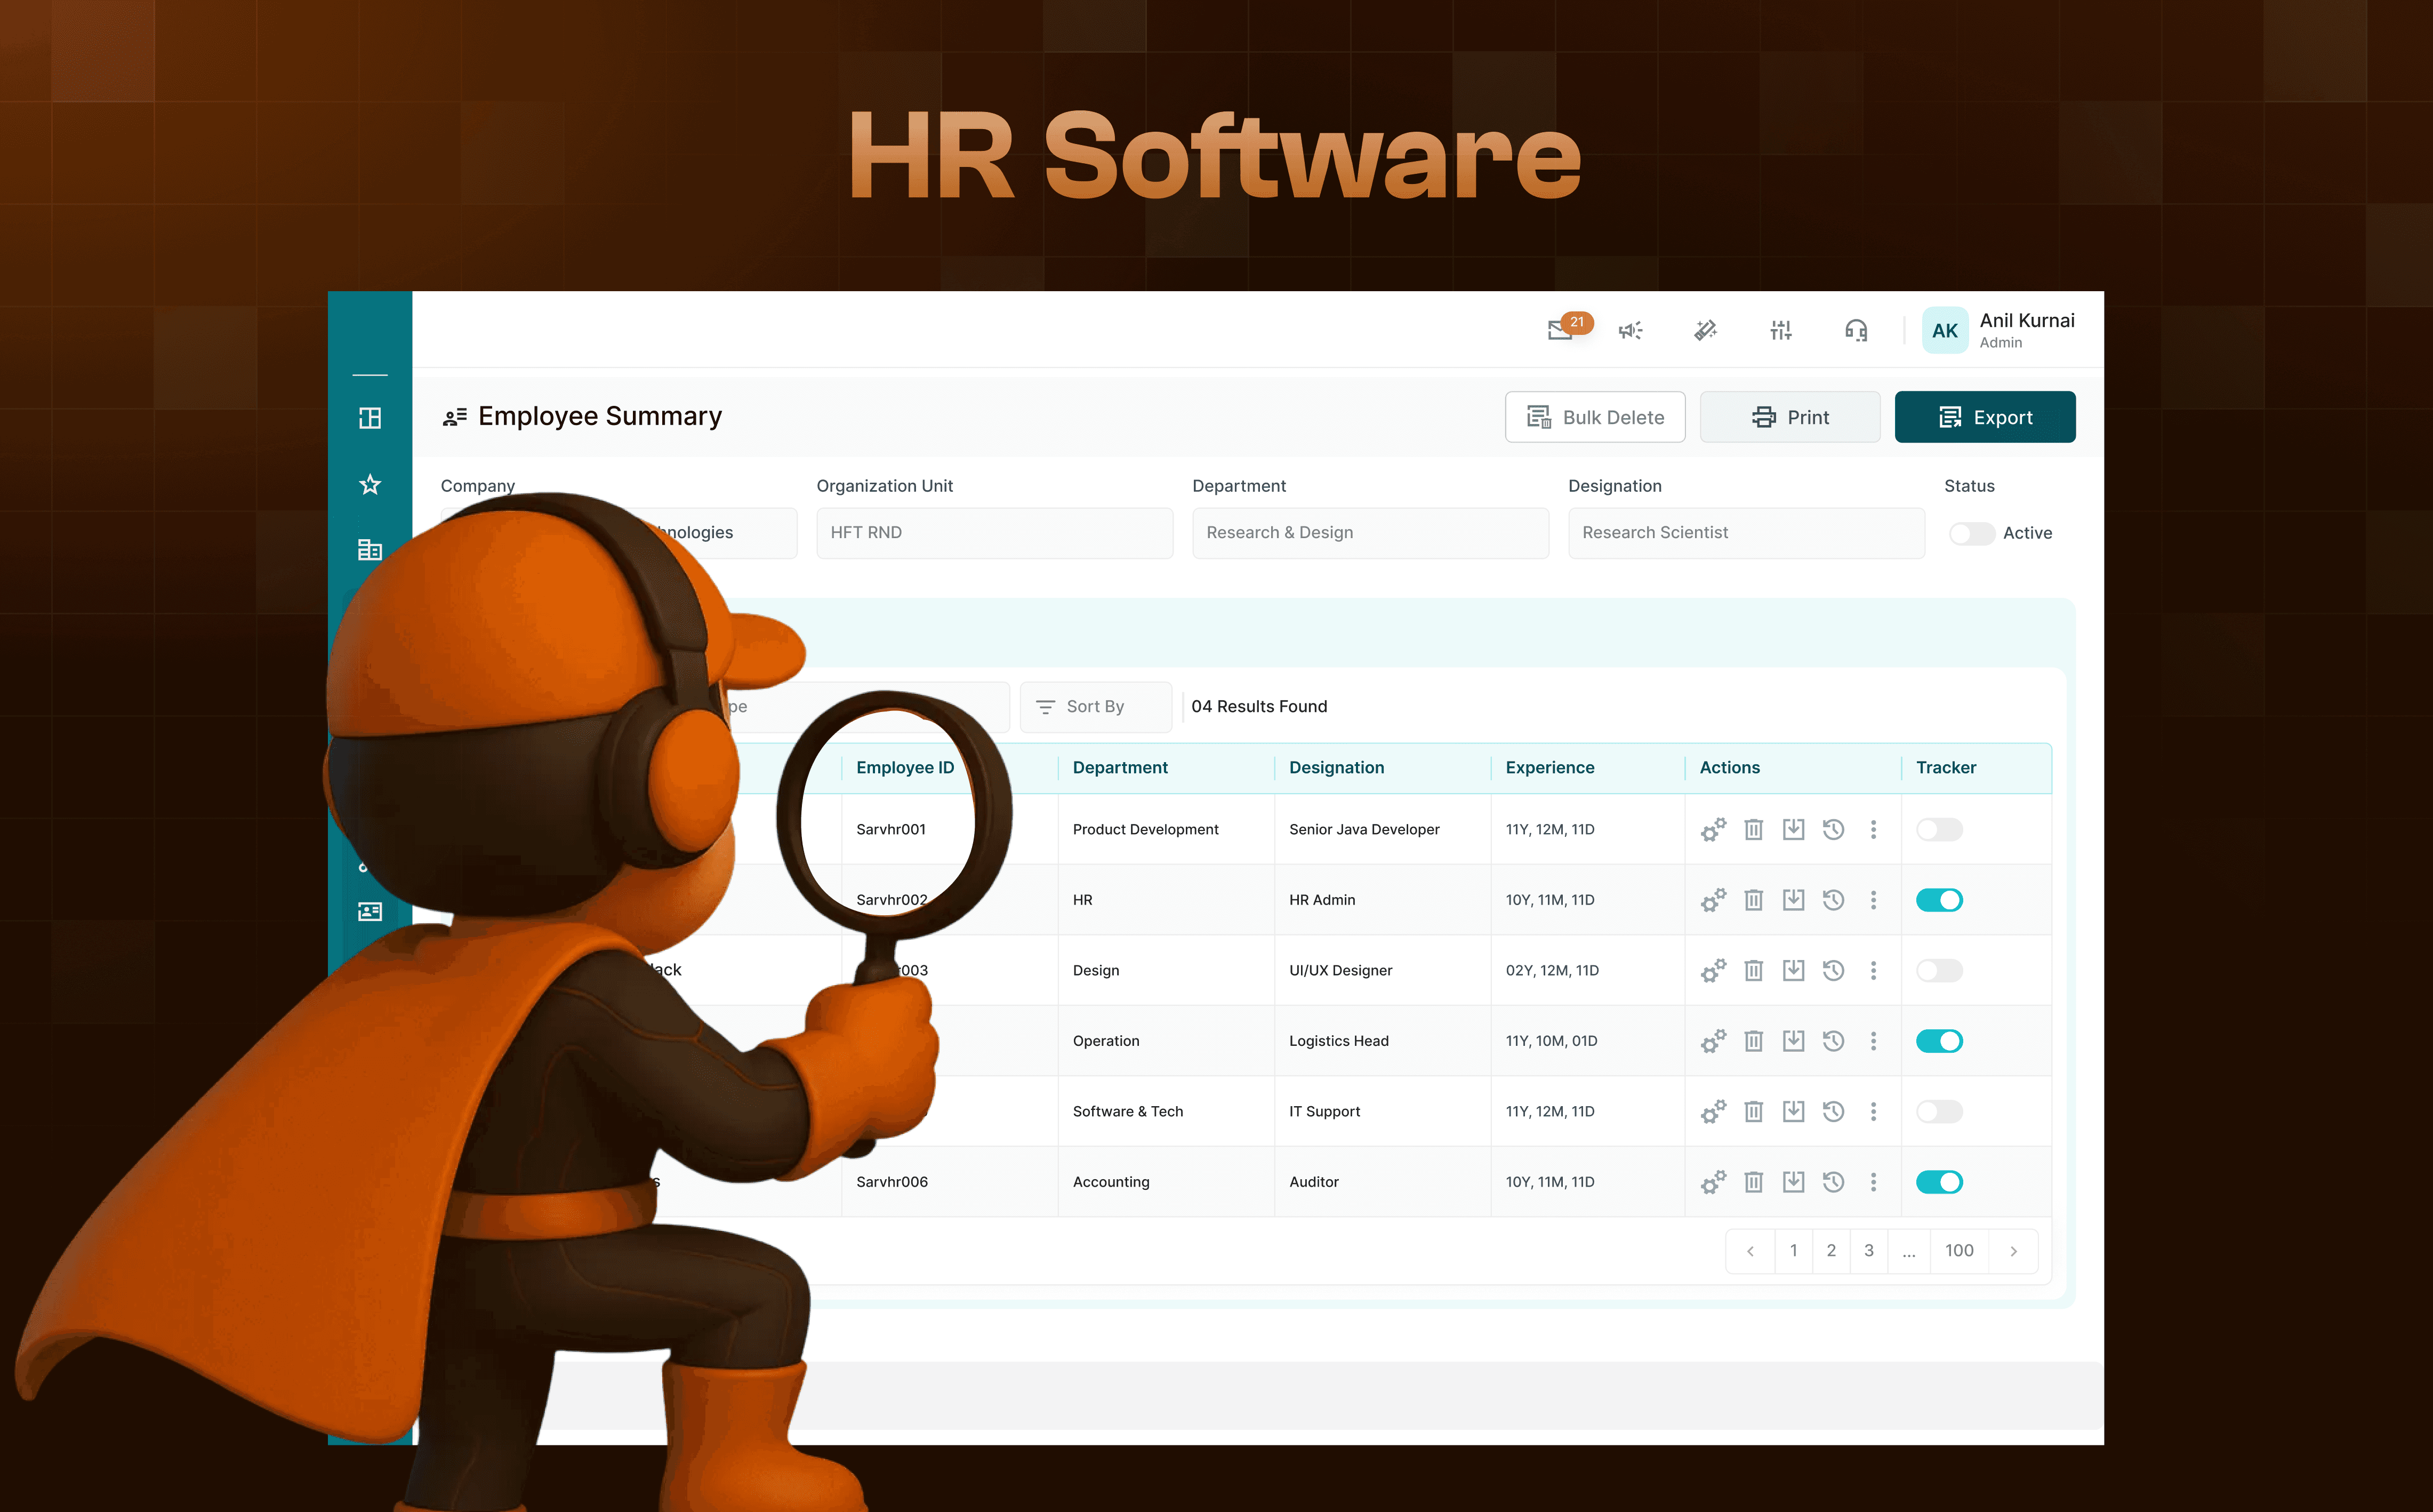Click history icon in HR Admin row
The width and height of the screenshot is (2433, 1512).
[1833, 900]
